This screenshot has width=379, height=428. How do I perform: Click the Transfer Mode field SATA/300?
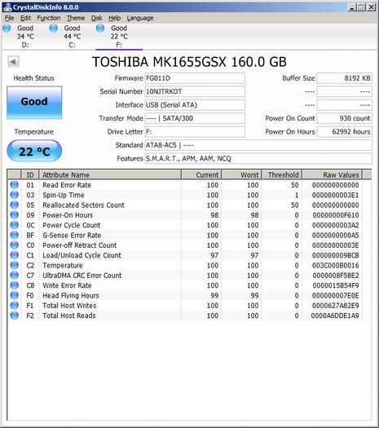[195, 118]
